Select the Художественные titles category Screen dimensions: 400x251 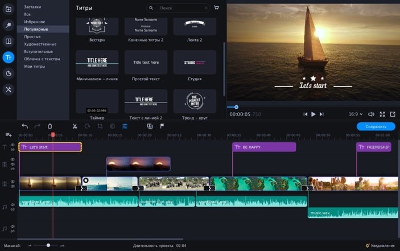coord(40,44)
